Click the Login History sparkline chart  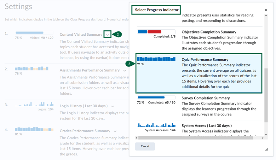(x=34, y=104)
